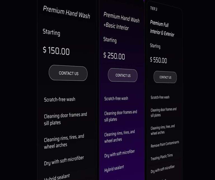Click the $ 550.00 price

click(158, 60)
